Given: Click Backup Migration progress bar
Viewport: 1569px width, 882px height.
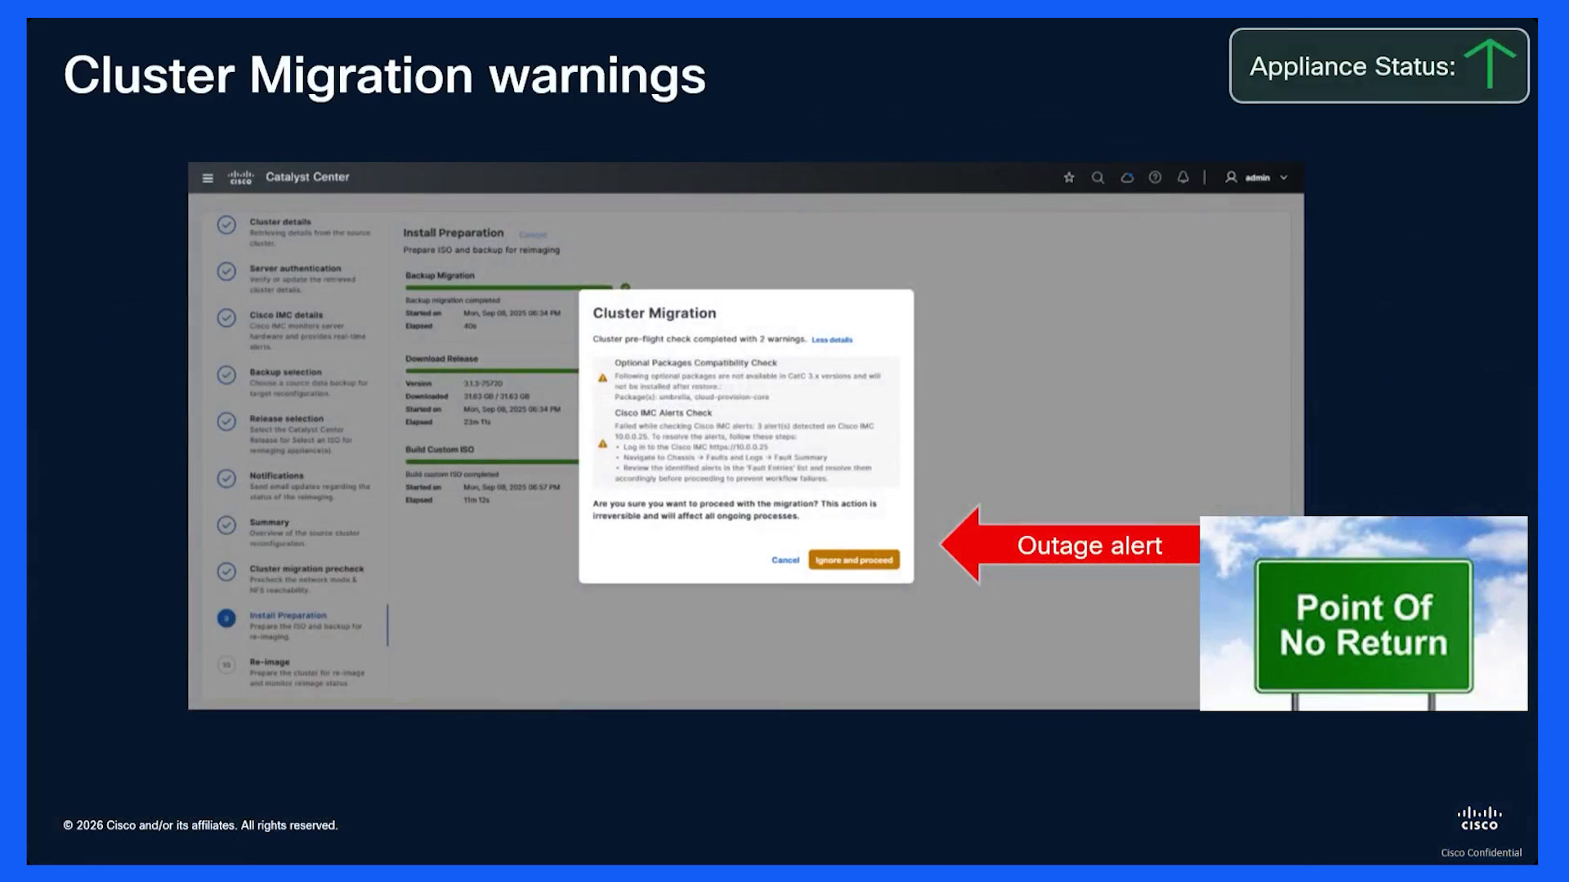Looking at the screenshot, I should tap(508, 287).
